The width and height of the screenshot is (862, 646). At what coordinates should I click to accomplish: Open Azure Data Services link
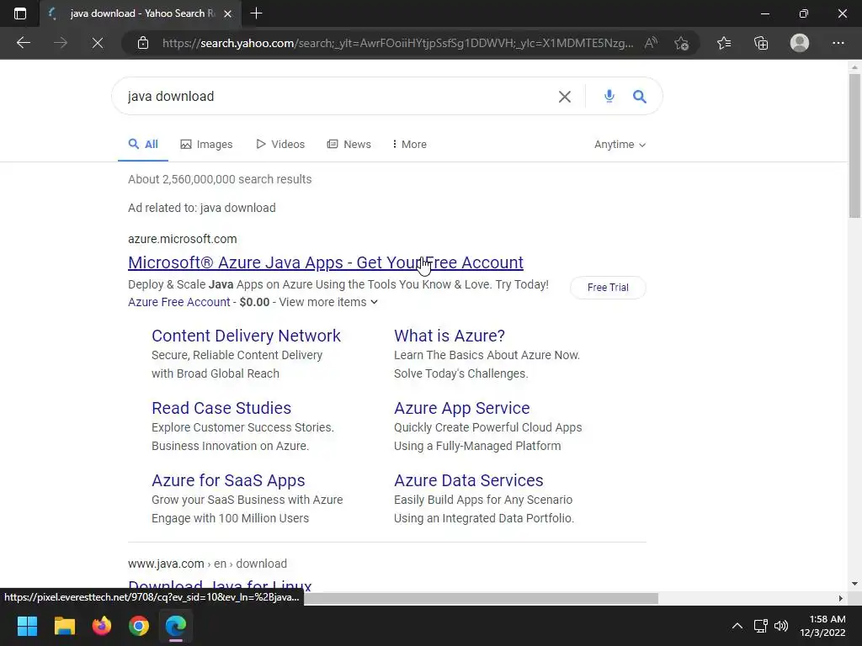[468, 480]
